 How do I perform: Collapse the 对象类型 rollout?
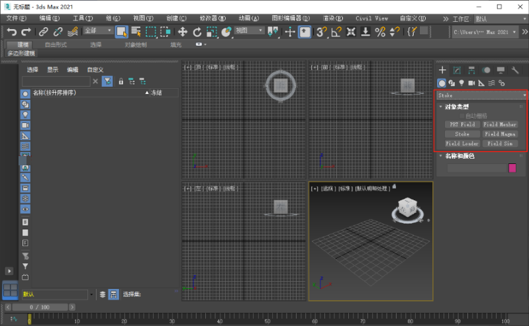click(x=456, y=106)
